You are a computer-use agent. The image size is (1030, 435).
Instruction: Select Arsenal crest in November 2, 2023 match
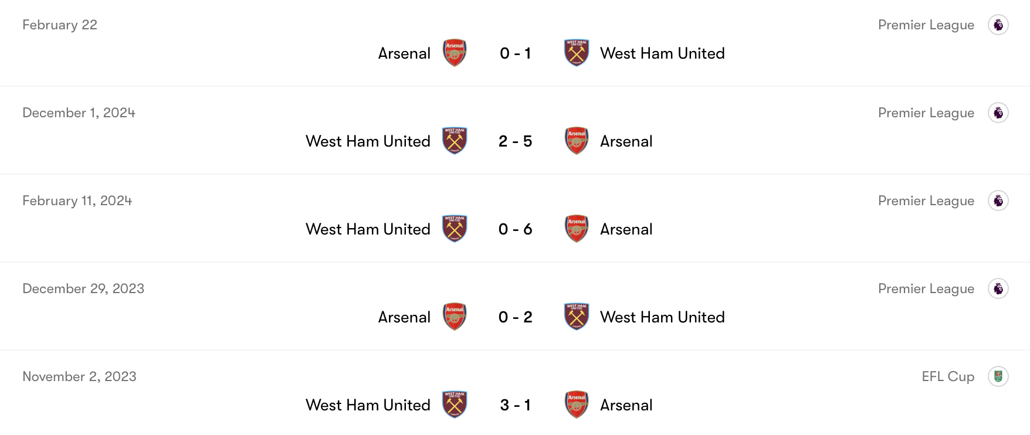coord(577,405)
